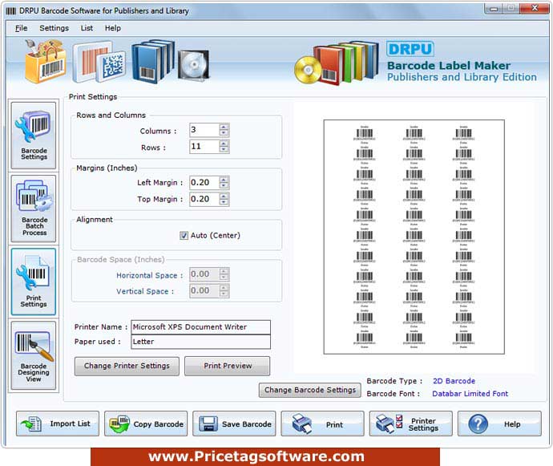Click the blue question mark Help icon
Image resolution: width=553 pixels, height=466 pixels.
click(478, 424)
